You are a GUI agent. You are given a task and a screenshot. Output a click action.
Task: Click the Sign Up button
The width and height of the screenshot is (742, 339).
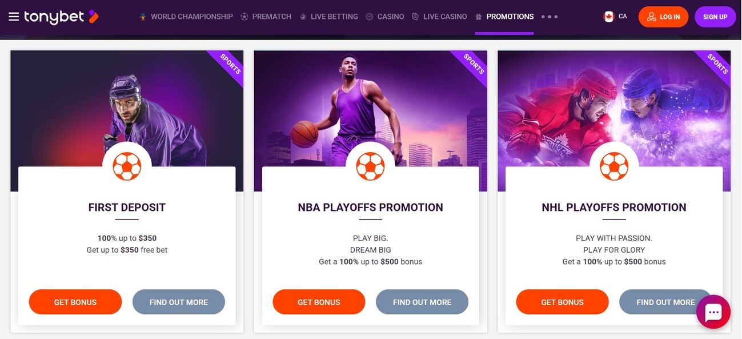pyautogui.click(x=715, y=17)
